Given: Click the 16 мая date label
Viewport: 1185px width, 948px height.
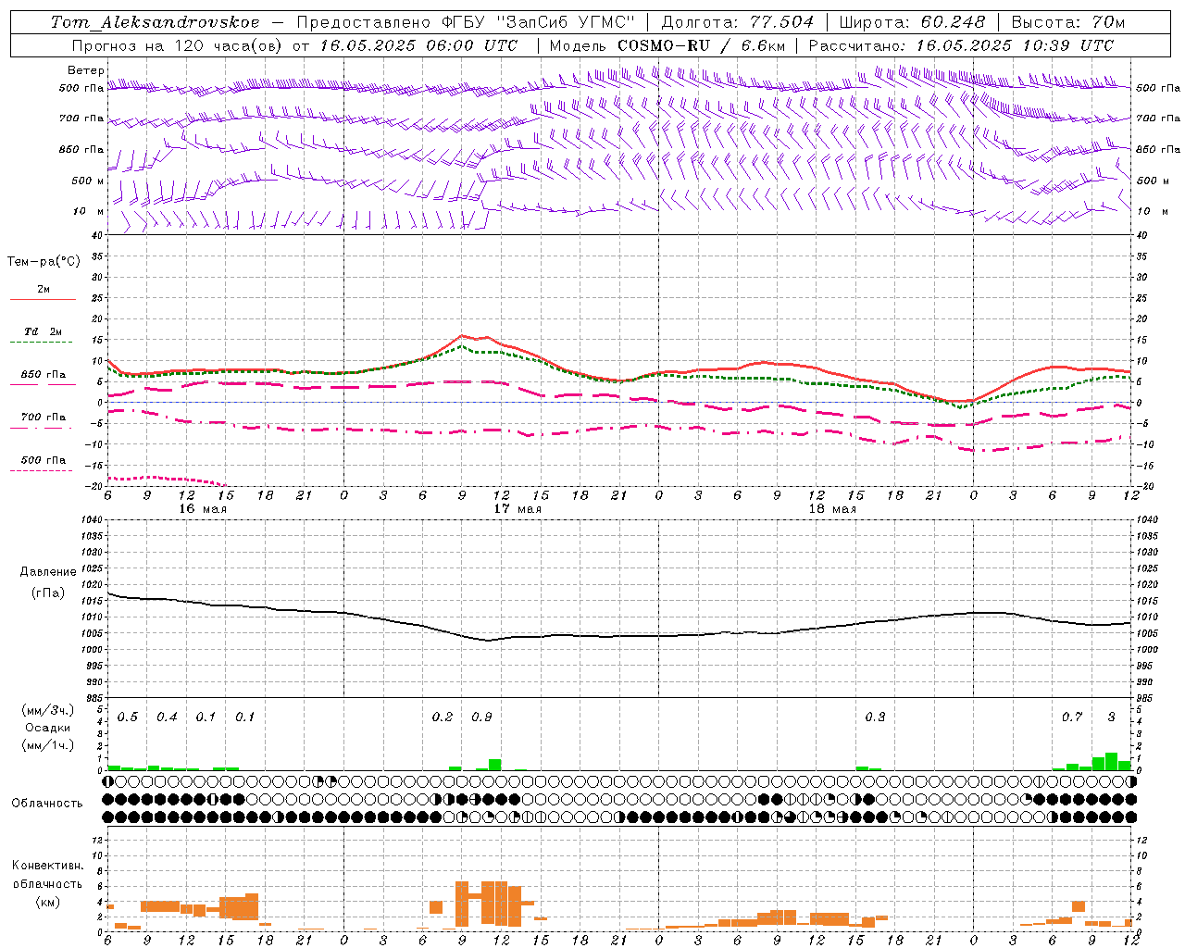Looking at the screenshot, I should tap(203, 509).
